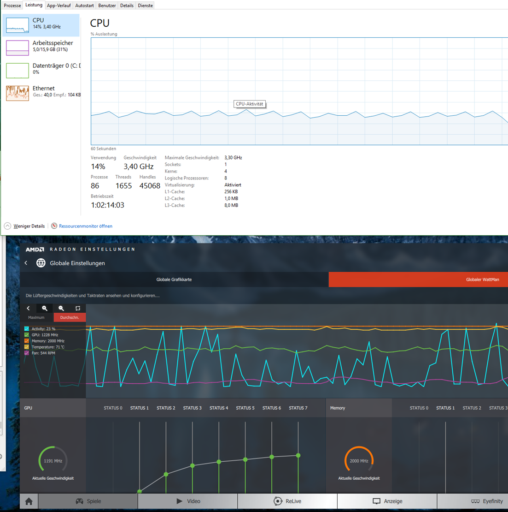
Task: Click the CPU usage graph
Action: click(x=299, y=91)
